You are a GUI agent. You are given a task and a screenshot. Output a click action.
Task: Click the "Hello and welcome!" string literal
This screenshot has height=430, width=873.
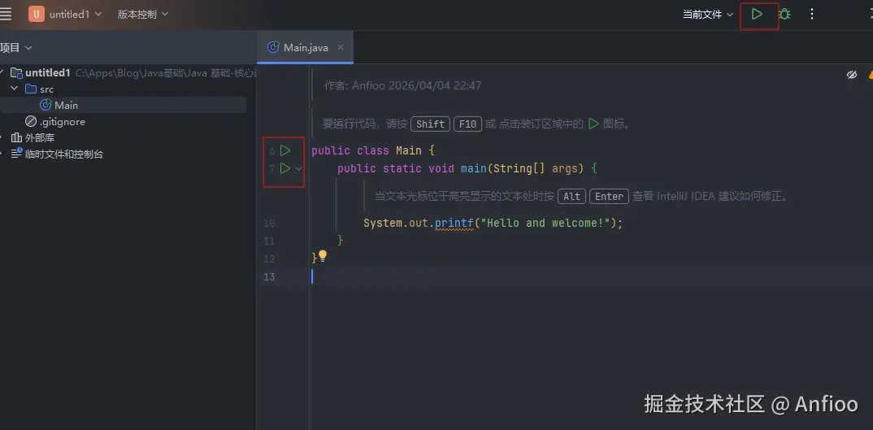[x=545, y=223]
